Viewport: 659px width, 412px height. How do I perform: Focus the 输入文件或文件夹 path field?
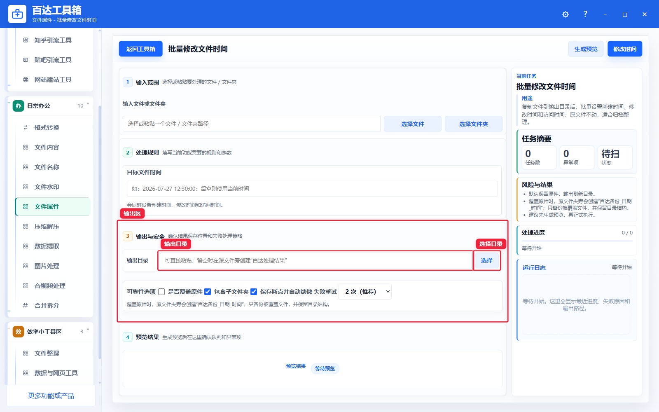point(252,124)
